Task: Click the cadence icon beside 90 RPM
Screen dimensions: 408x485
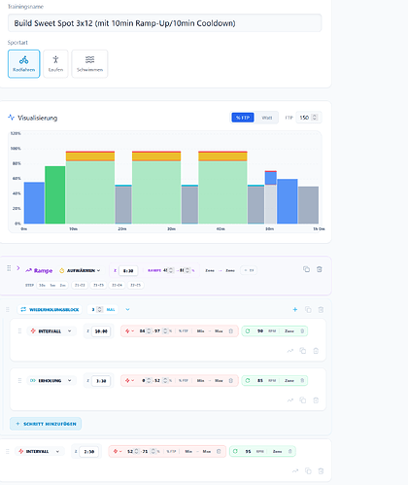Action: click(248, 330)
